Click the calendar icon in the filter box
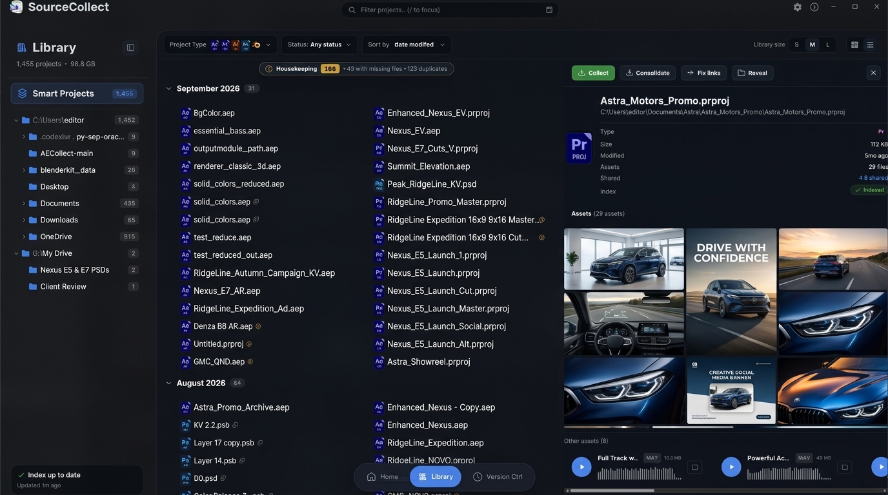This screenshot has width=888, height=495. pos(549,10)
